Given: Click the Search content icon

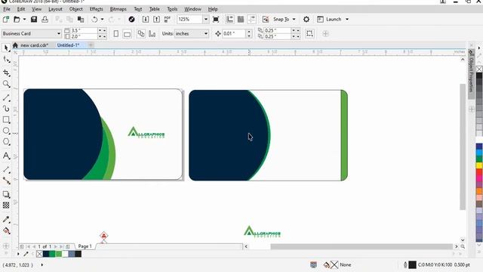Looking at the screenshot, I should 131,19.
